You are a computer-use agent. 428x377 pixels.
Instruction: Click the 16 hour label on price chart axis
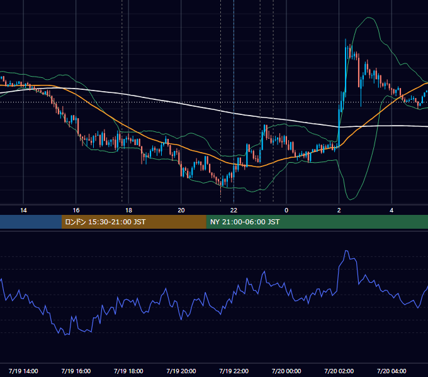click(76, 210)
